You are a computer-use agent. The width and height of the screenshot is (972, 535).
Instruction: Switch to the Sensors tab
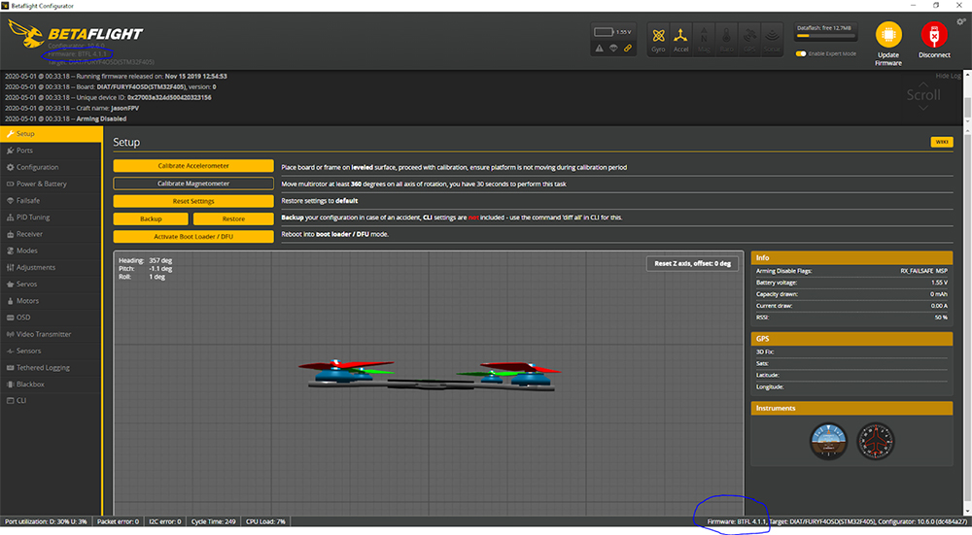point(52,351)
